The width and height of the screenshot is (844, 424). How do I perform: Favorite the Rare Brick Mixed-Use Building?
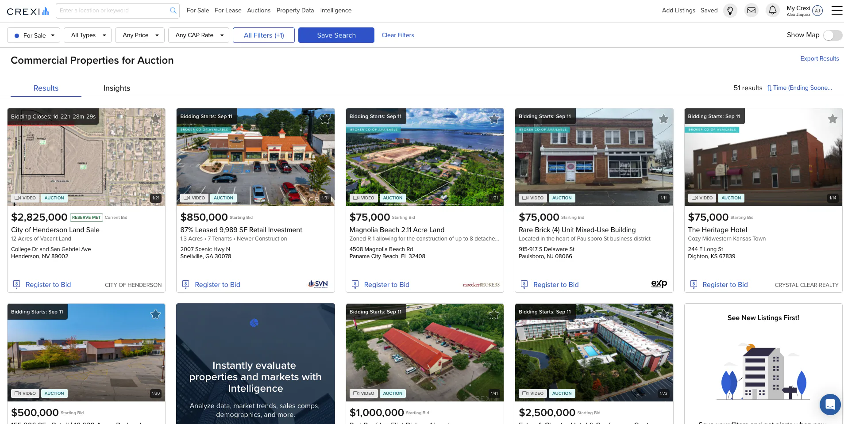tap(663, 119)
